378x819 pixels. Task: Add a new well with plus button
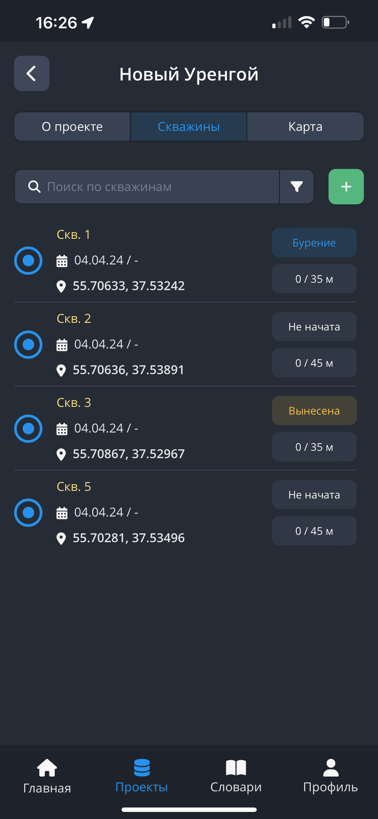[x=346, y=187]
